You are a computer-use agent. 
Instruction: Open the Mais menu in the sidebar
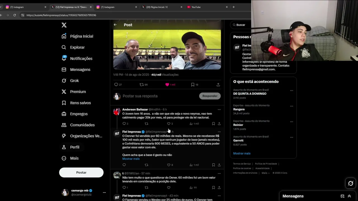[x=70, y=158]
